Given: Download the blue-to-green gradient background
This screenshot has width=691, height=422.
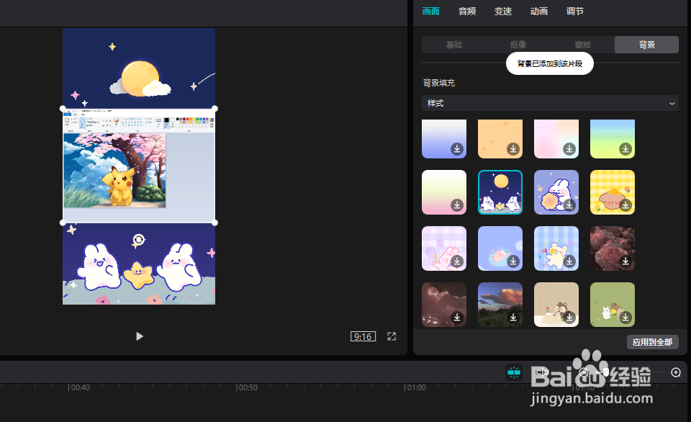Looking at the screenshot, I should click(625, 149).
